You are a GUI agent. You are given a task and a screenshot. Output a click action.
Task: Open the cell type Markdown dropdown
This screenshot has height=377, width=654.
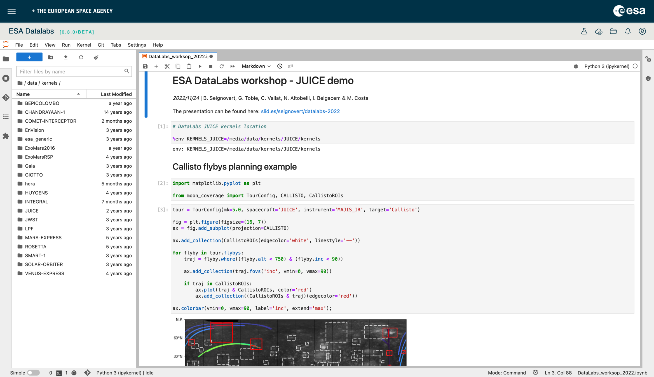(256, 66)
